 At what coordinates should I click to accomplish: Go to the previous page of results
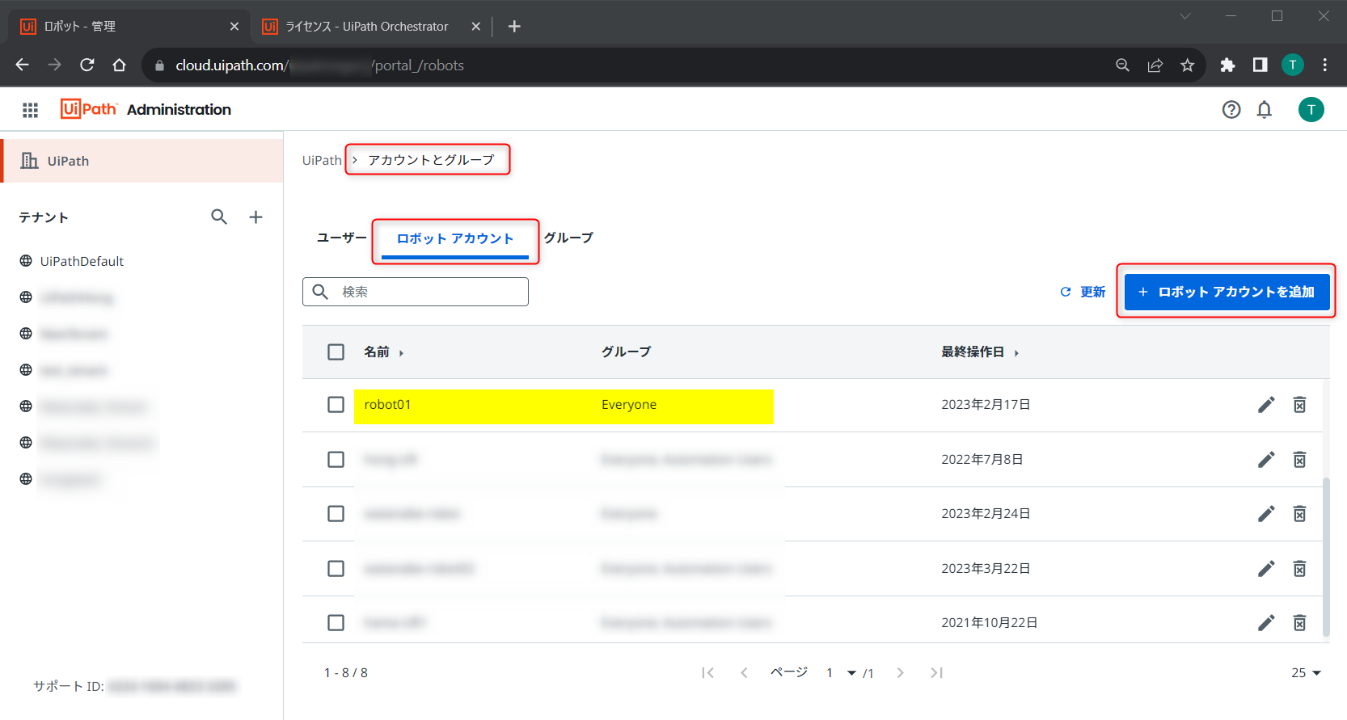tap(744, 672)
